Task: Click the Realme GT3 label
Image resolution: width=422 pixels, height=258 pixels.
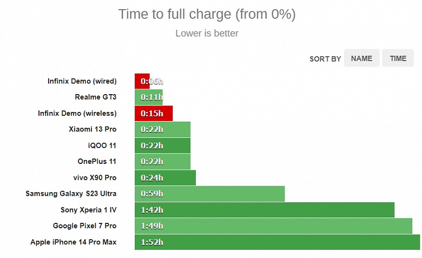Action: 96,97
